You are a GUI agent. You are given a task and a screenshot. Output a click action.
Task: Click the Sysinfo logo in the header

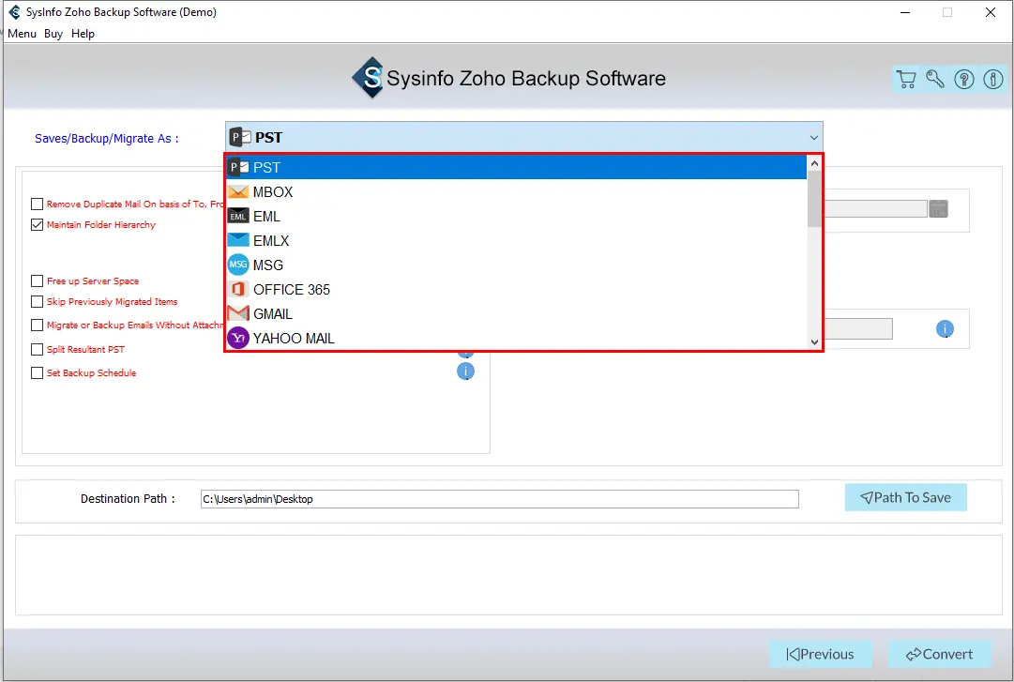[369, 78]
